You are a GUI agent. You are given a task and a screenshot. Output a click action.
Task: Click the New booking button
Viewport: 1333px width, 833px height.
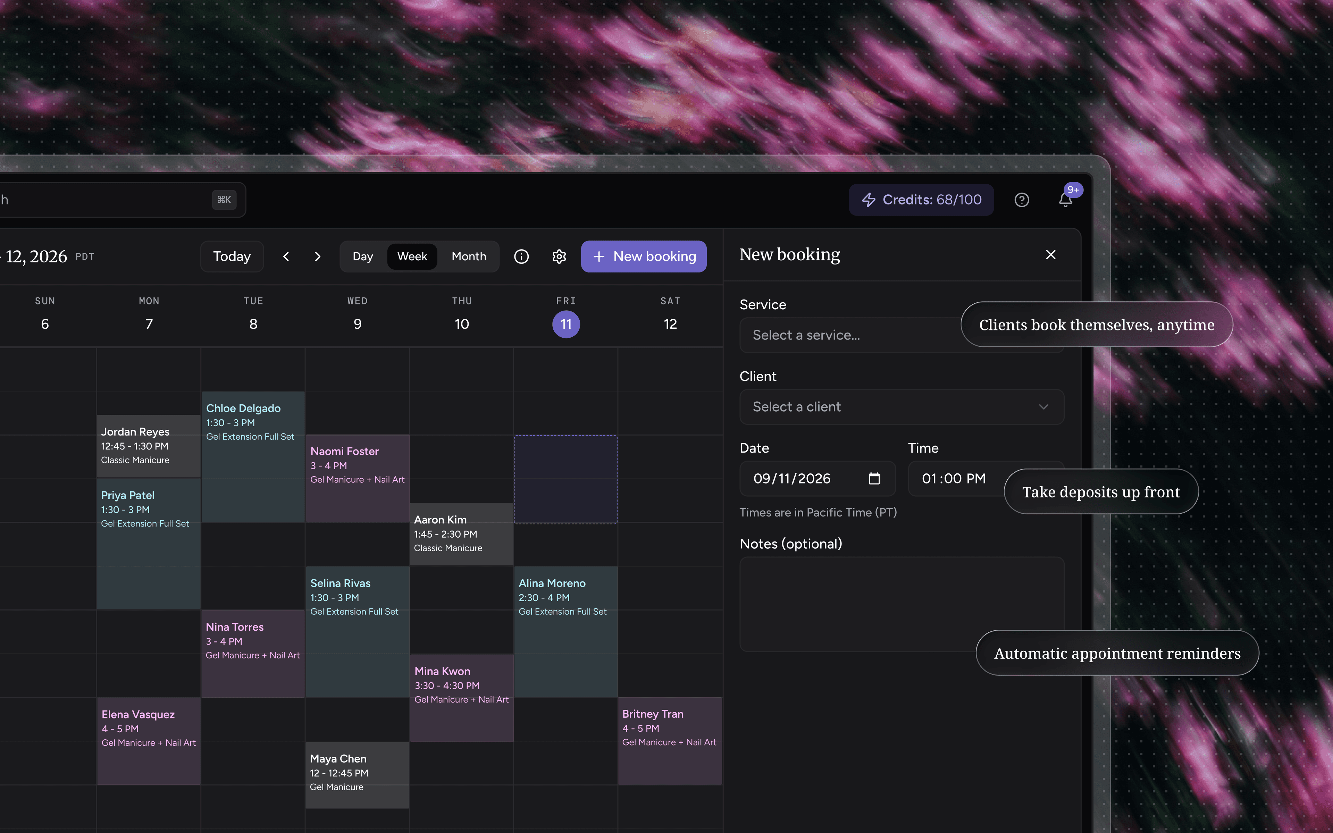pyautogui.click(x=643, y=257)
